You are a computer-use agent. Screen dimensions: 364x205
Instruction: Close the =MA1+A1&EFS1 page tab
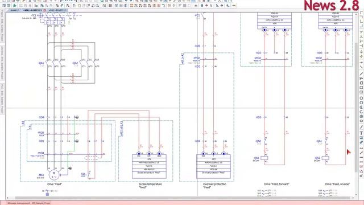[x=44, y=10]
